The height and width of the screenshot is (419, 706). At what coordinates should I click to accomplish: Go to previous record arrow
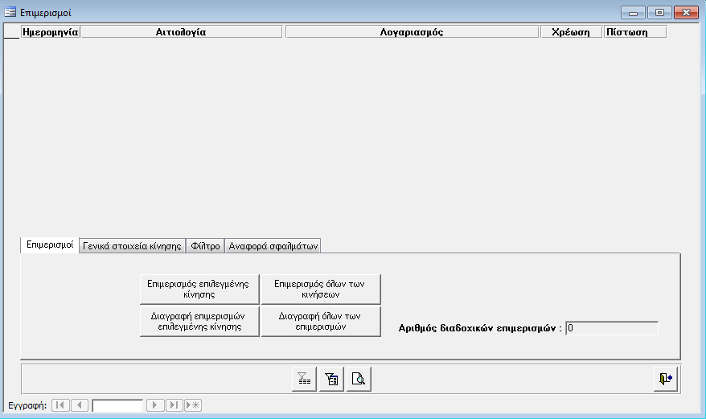80,405
